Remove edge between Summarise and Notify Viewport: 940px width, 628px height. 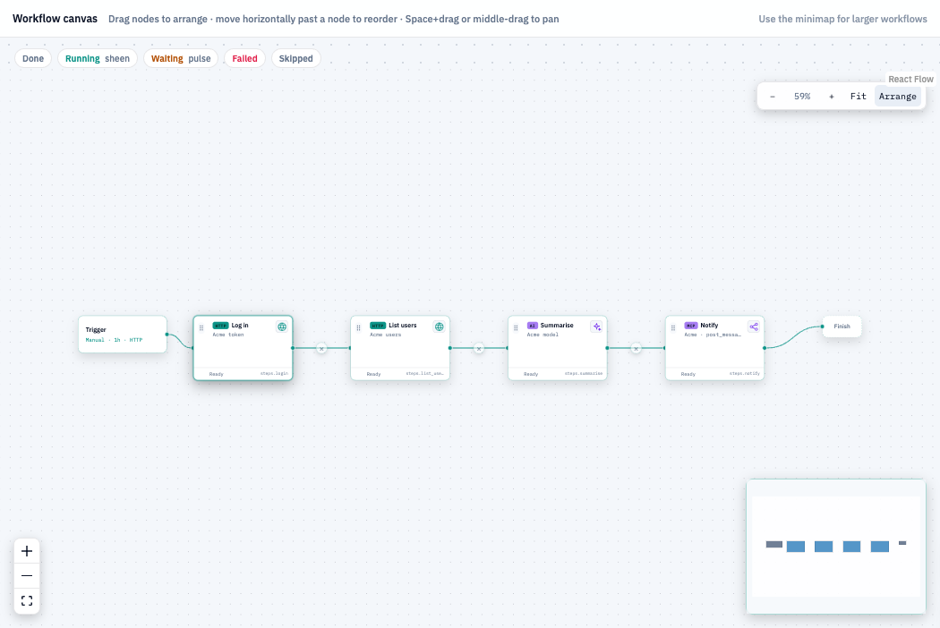636,348
